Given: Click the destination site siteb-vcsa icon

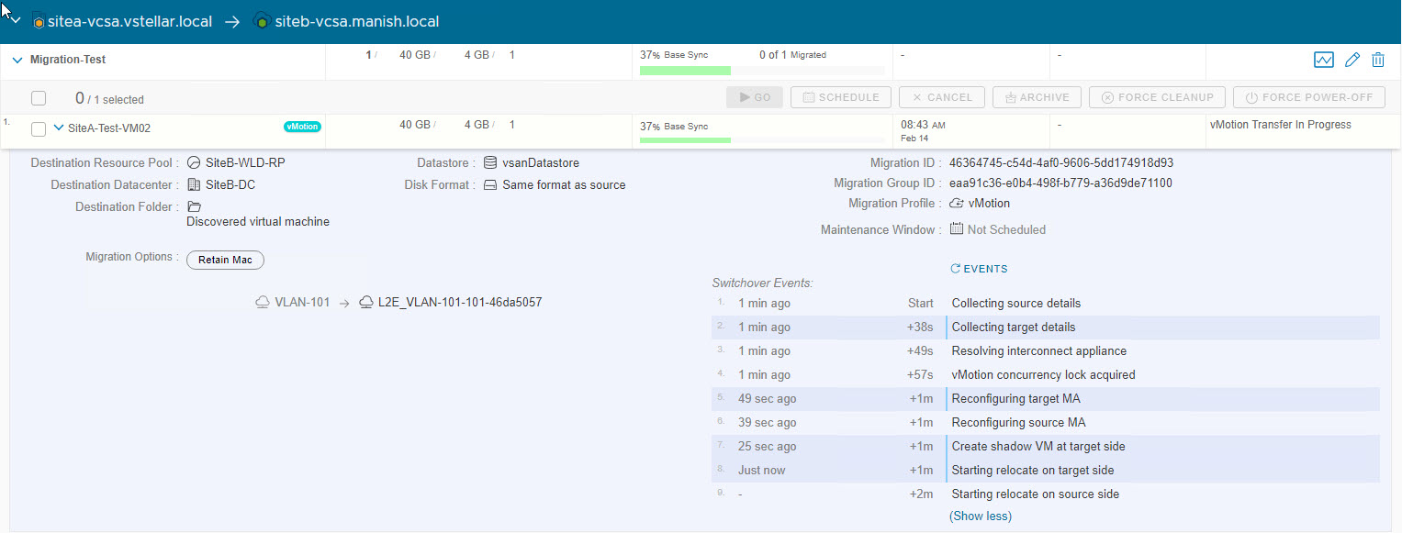Looking at the screenshot, I should coord(261,21).
